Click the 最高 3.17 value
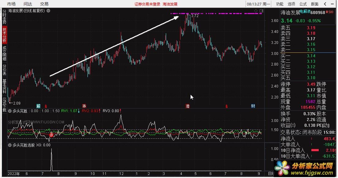Image resolution: width=338 pixels, height=178 pixels. (311, 90)
